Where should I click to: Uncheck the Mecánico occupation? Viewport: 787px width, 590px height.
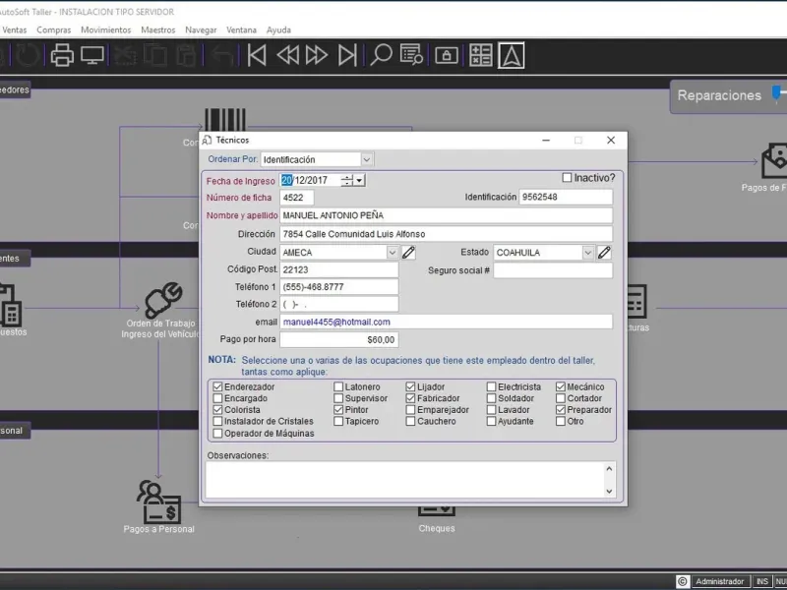coord(561,386)
